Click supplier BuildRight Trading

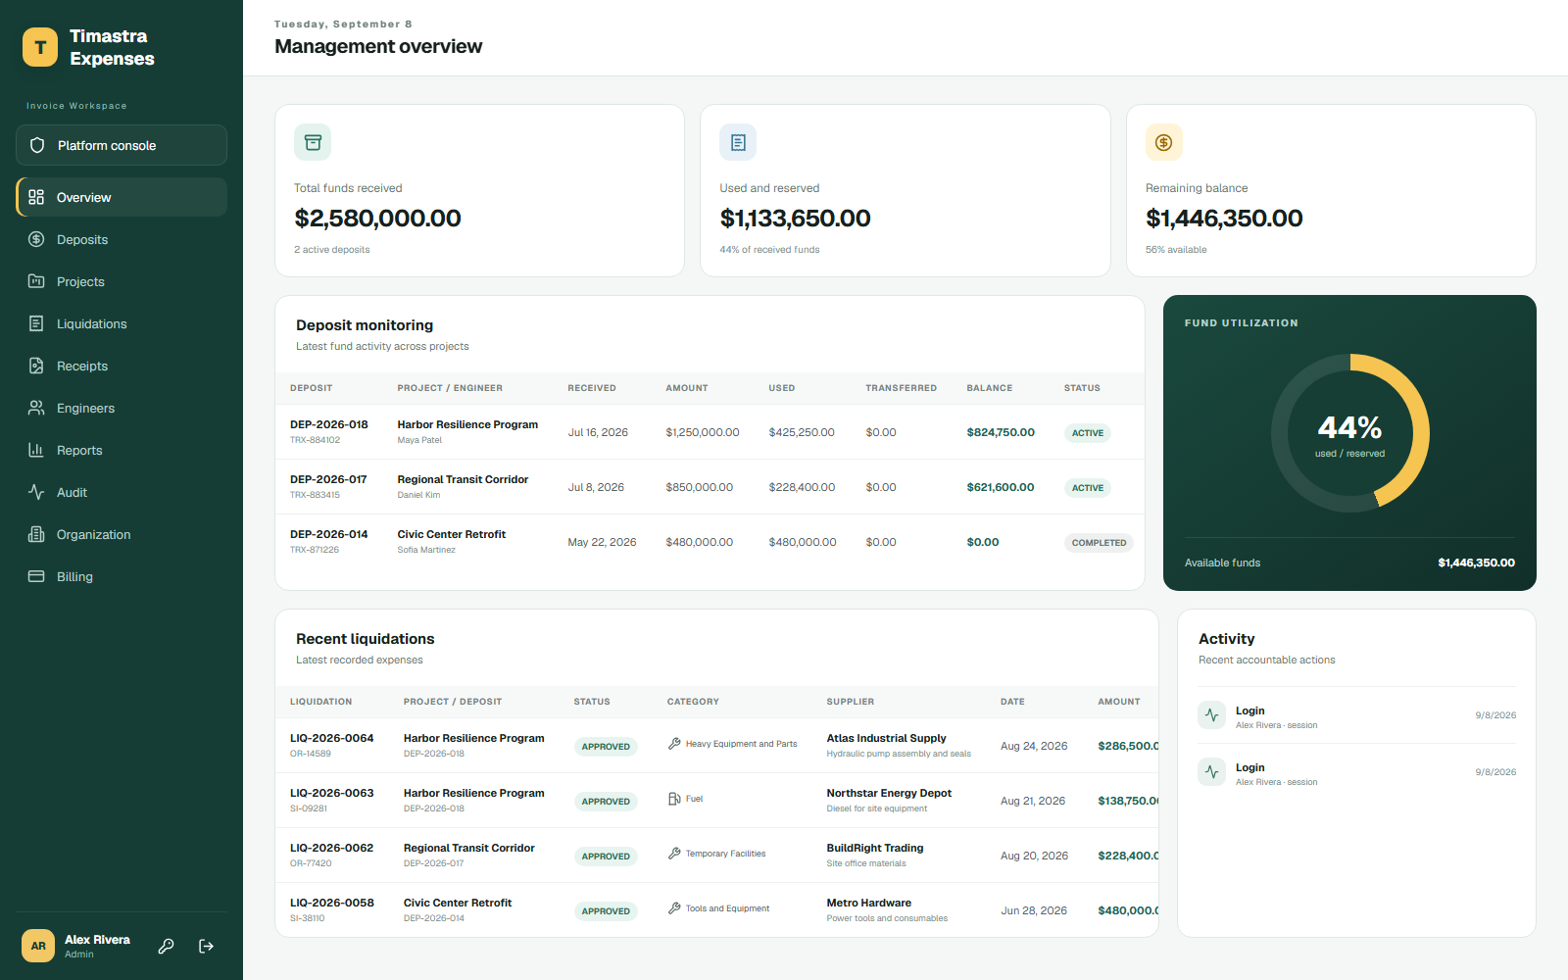875,848
